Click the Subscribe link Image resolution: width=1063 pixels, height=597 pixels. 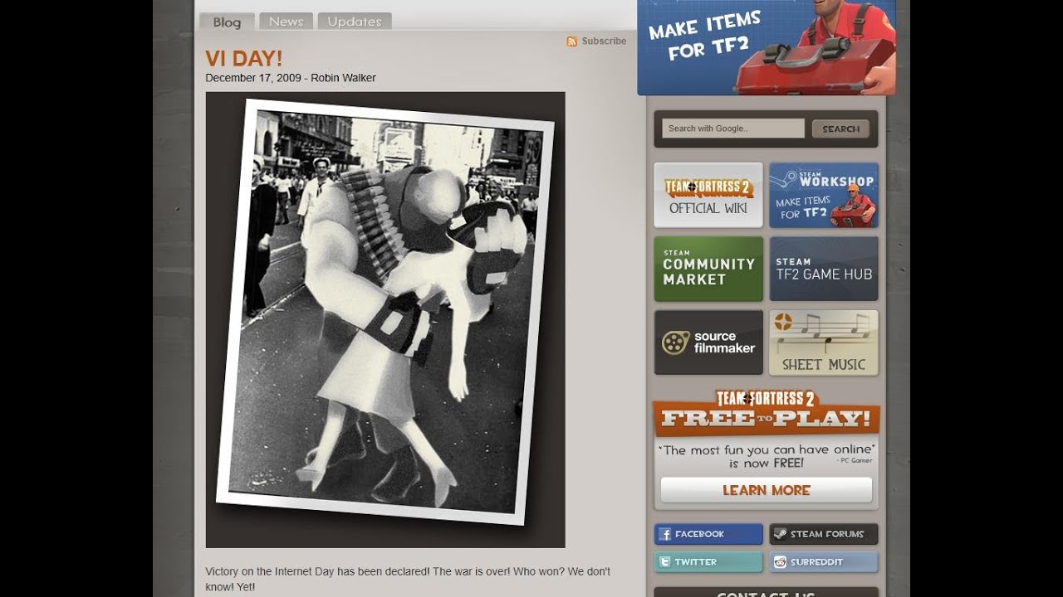click(604, 41)
